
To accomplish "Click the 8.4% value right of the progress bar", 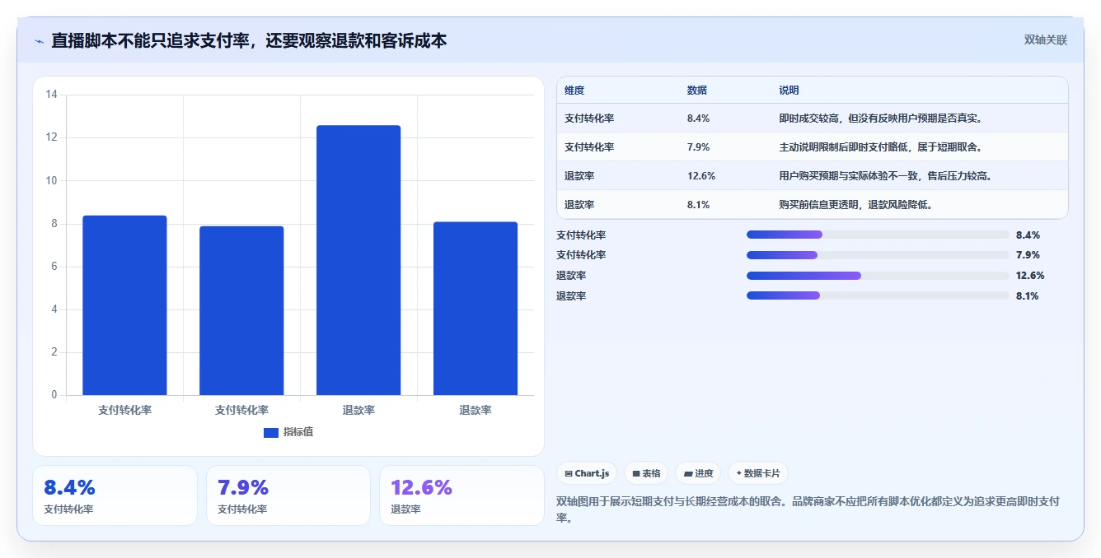I will pyautogui.click(x=1028, y=235).
